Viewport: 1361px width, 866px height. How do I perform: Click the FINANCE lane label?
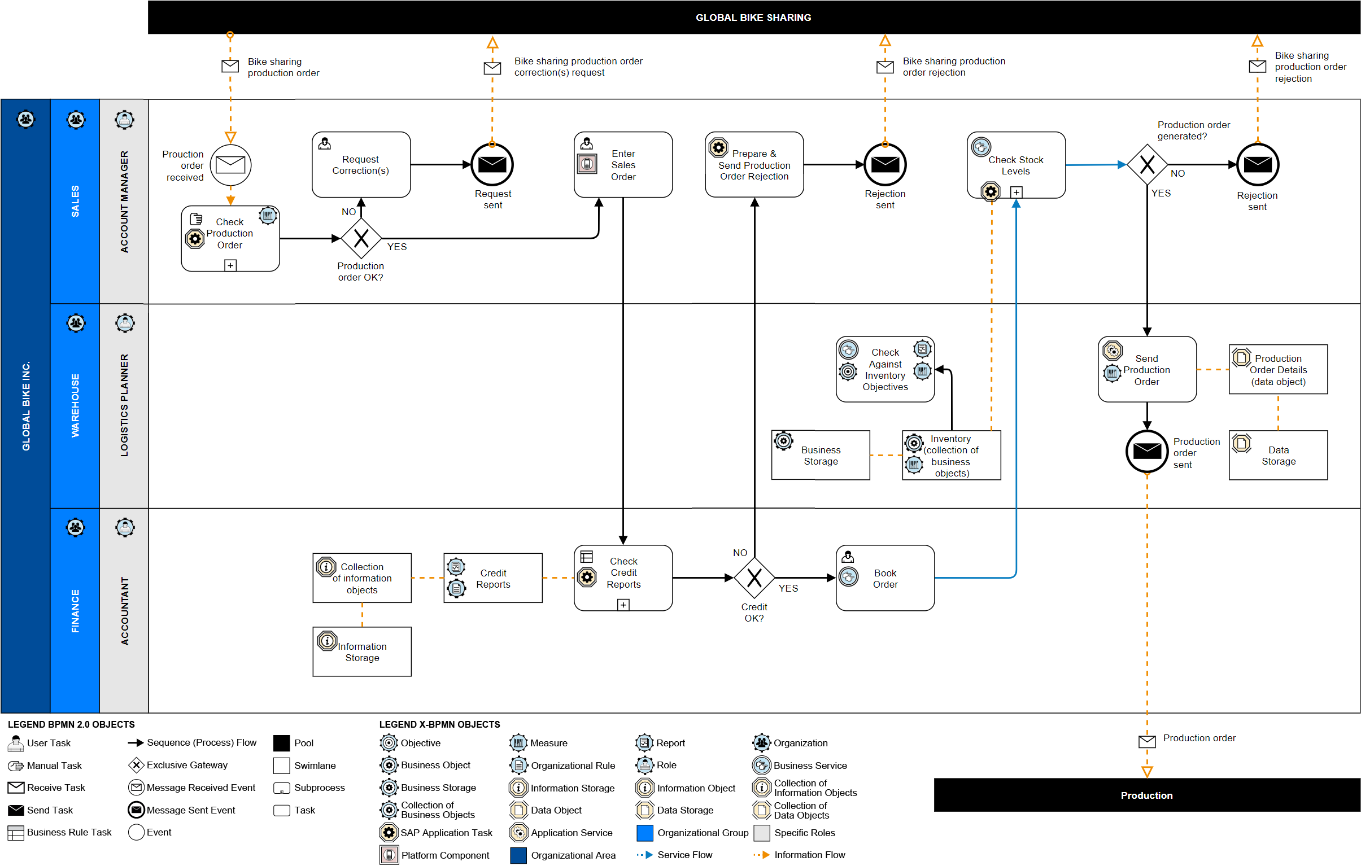[75, 611]
